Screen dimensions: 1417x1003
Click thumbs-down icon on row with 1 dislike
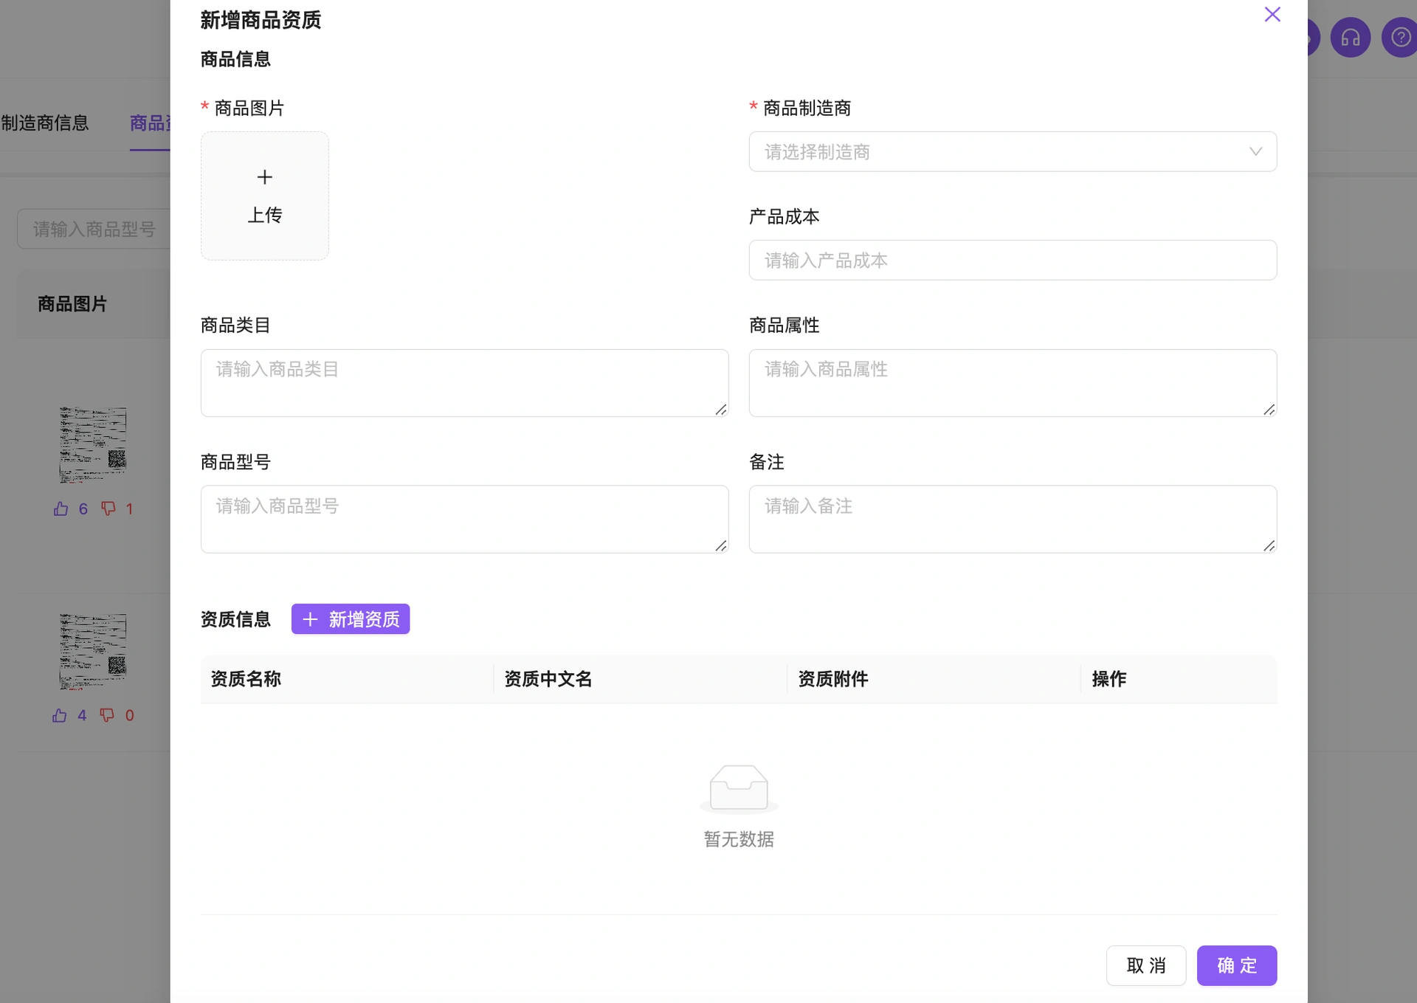(108, 509)
